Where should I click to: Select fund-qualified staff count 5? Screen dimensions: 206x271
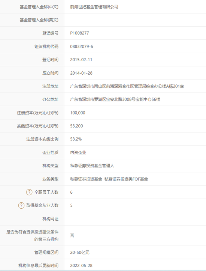[71, 205]
